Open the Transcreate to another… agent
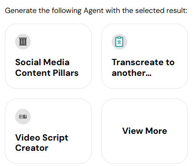194x166 pixels. pyautogui.click(x=145, y=56)
